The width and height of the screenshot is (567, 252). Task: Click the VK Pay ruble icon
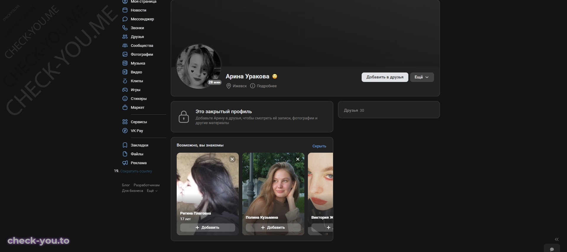[x=125, y=131]
